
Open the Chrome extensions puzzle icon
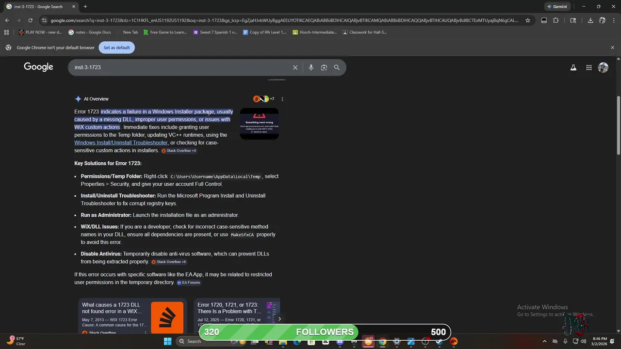click(x=556, y=20)
